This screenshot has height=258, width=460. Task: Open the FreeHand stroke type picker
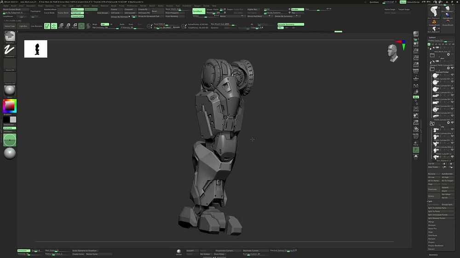(10, 50)
